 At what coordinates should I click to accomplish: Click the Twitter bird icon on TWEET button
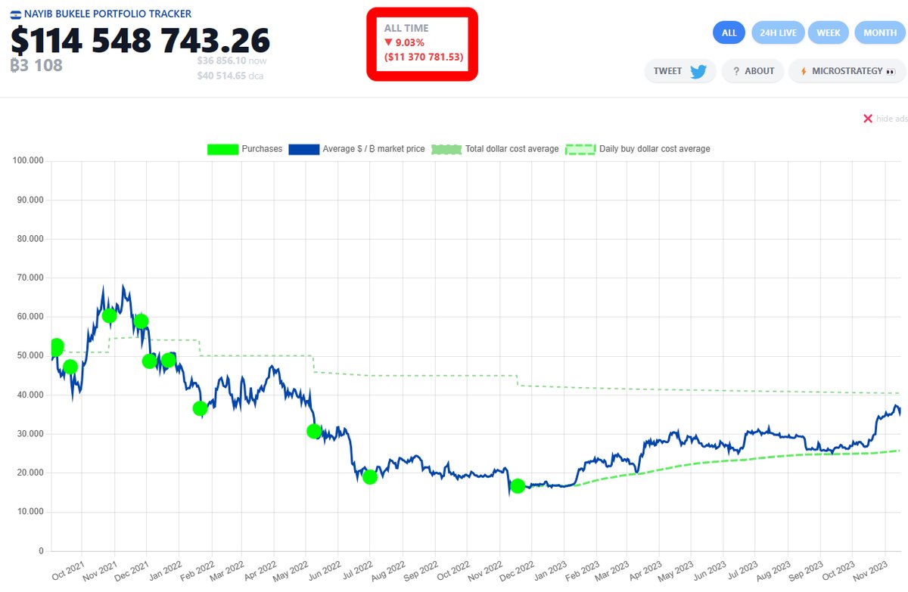coord(698,70)
